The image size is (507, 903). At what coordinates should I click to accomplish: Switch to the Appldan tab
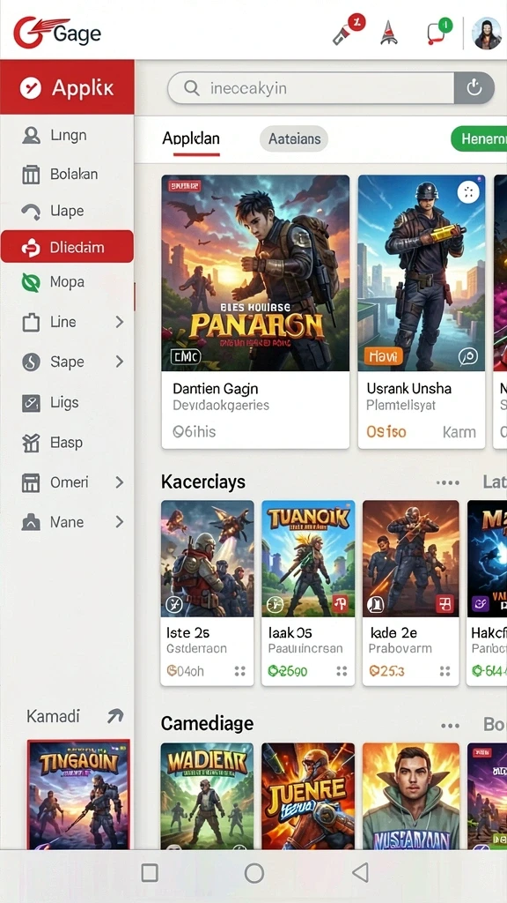pyautogui.click(x=191, y=138)
